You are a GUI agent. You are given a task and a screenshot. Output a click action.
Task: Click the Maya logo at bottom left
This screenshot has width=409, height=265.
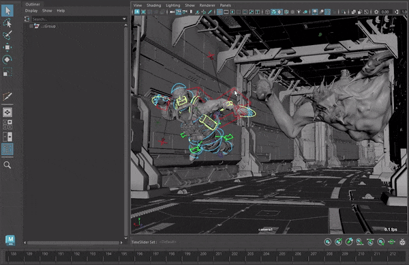click(x=10, y=240)
